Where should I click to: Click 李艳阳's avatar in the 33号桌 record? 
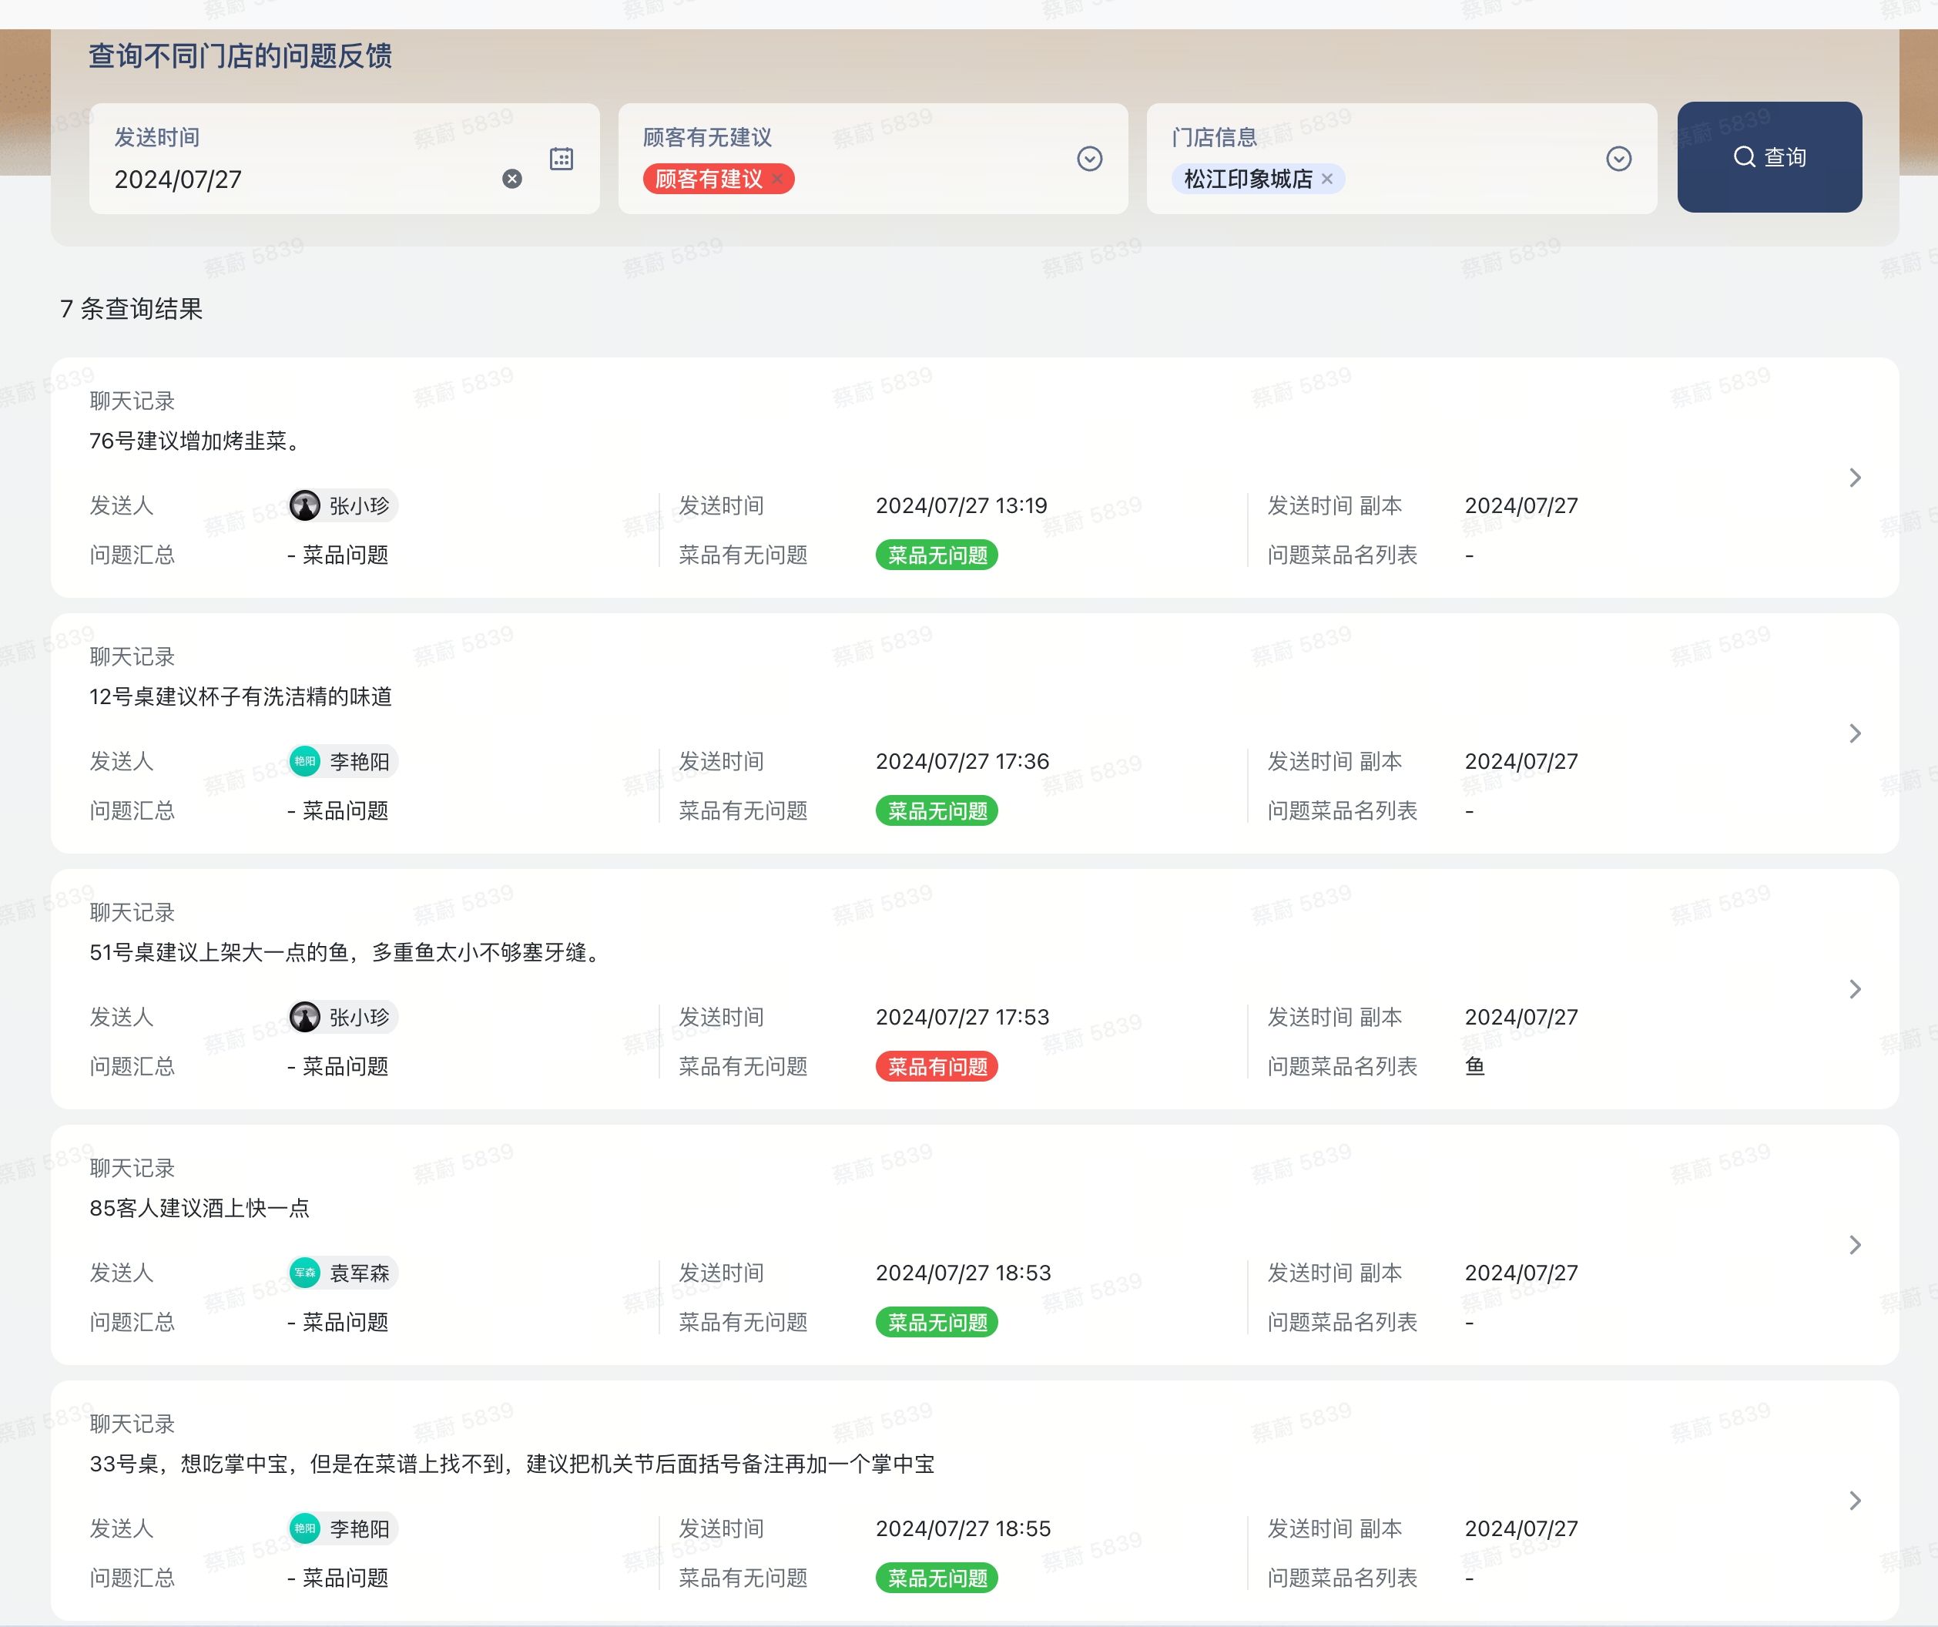click(x=306, y=1528)
